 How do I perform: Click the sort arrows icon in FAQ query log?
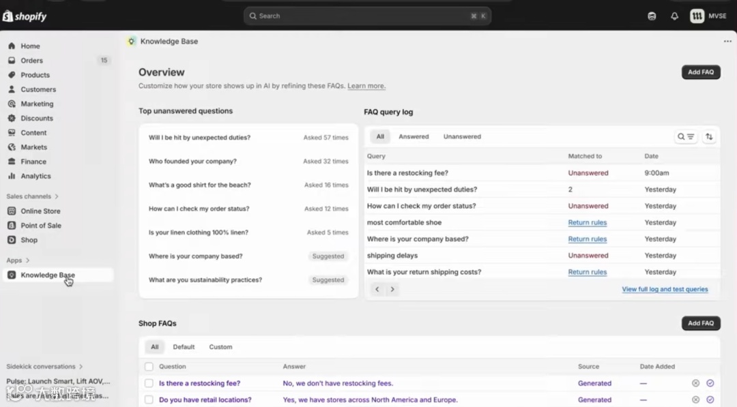tap(709, 136)
